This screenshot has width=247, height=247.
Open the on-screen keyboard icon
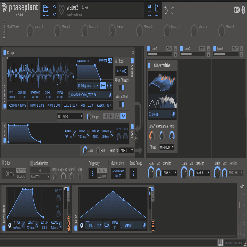pos(221,243)
